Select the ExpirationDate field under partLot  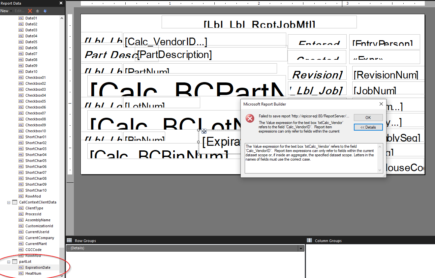coord(38,267)
